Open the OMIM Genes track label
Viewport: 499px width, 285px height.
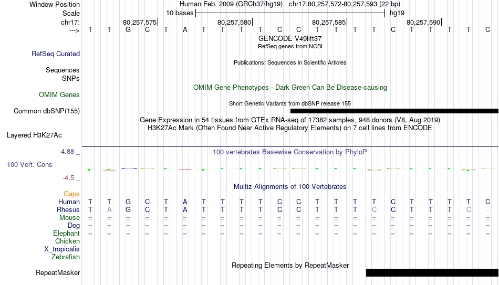(59, 95)
